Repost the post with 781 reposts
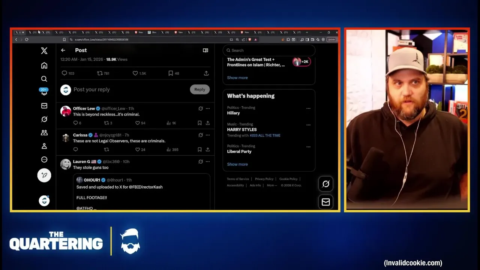The image size is (480, 270). [x=103, y=73]
